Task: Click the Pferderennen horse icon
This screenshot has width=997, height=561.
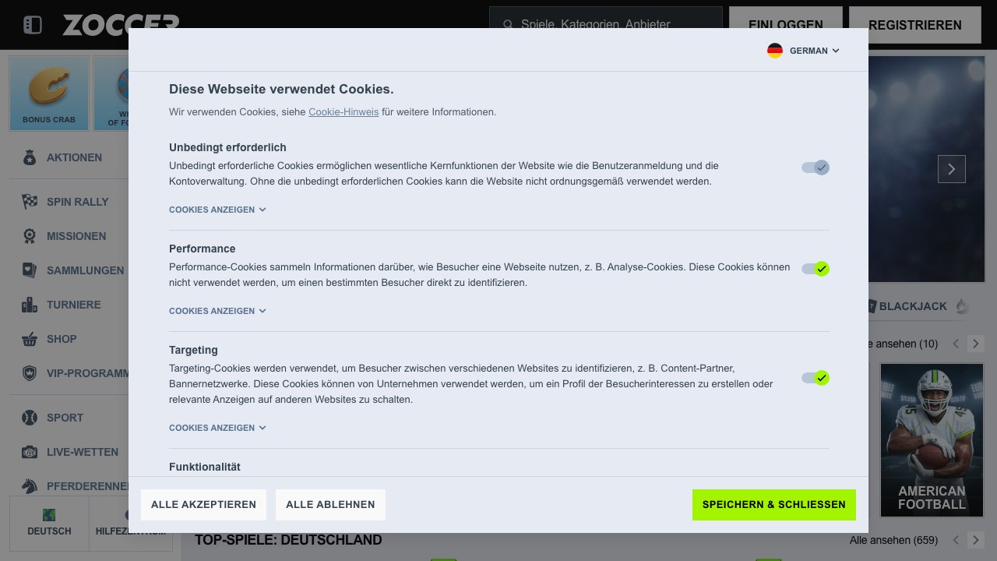Action: (30, 486)
